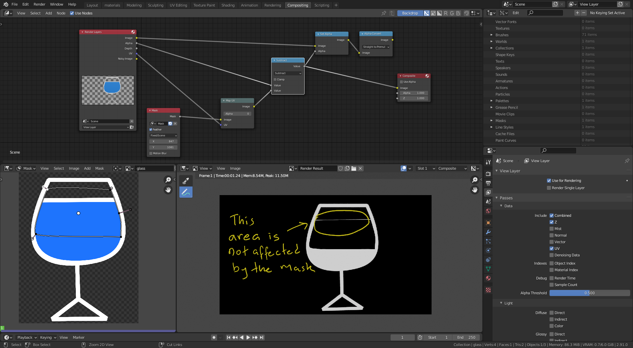Open Subtract operation dropdown in math node

click(288, 73)
